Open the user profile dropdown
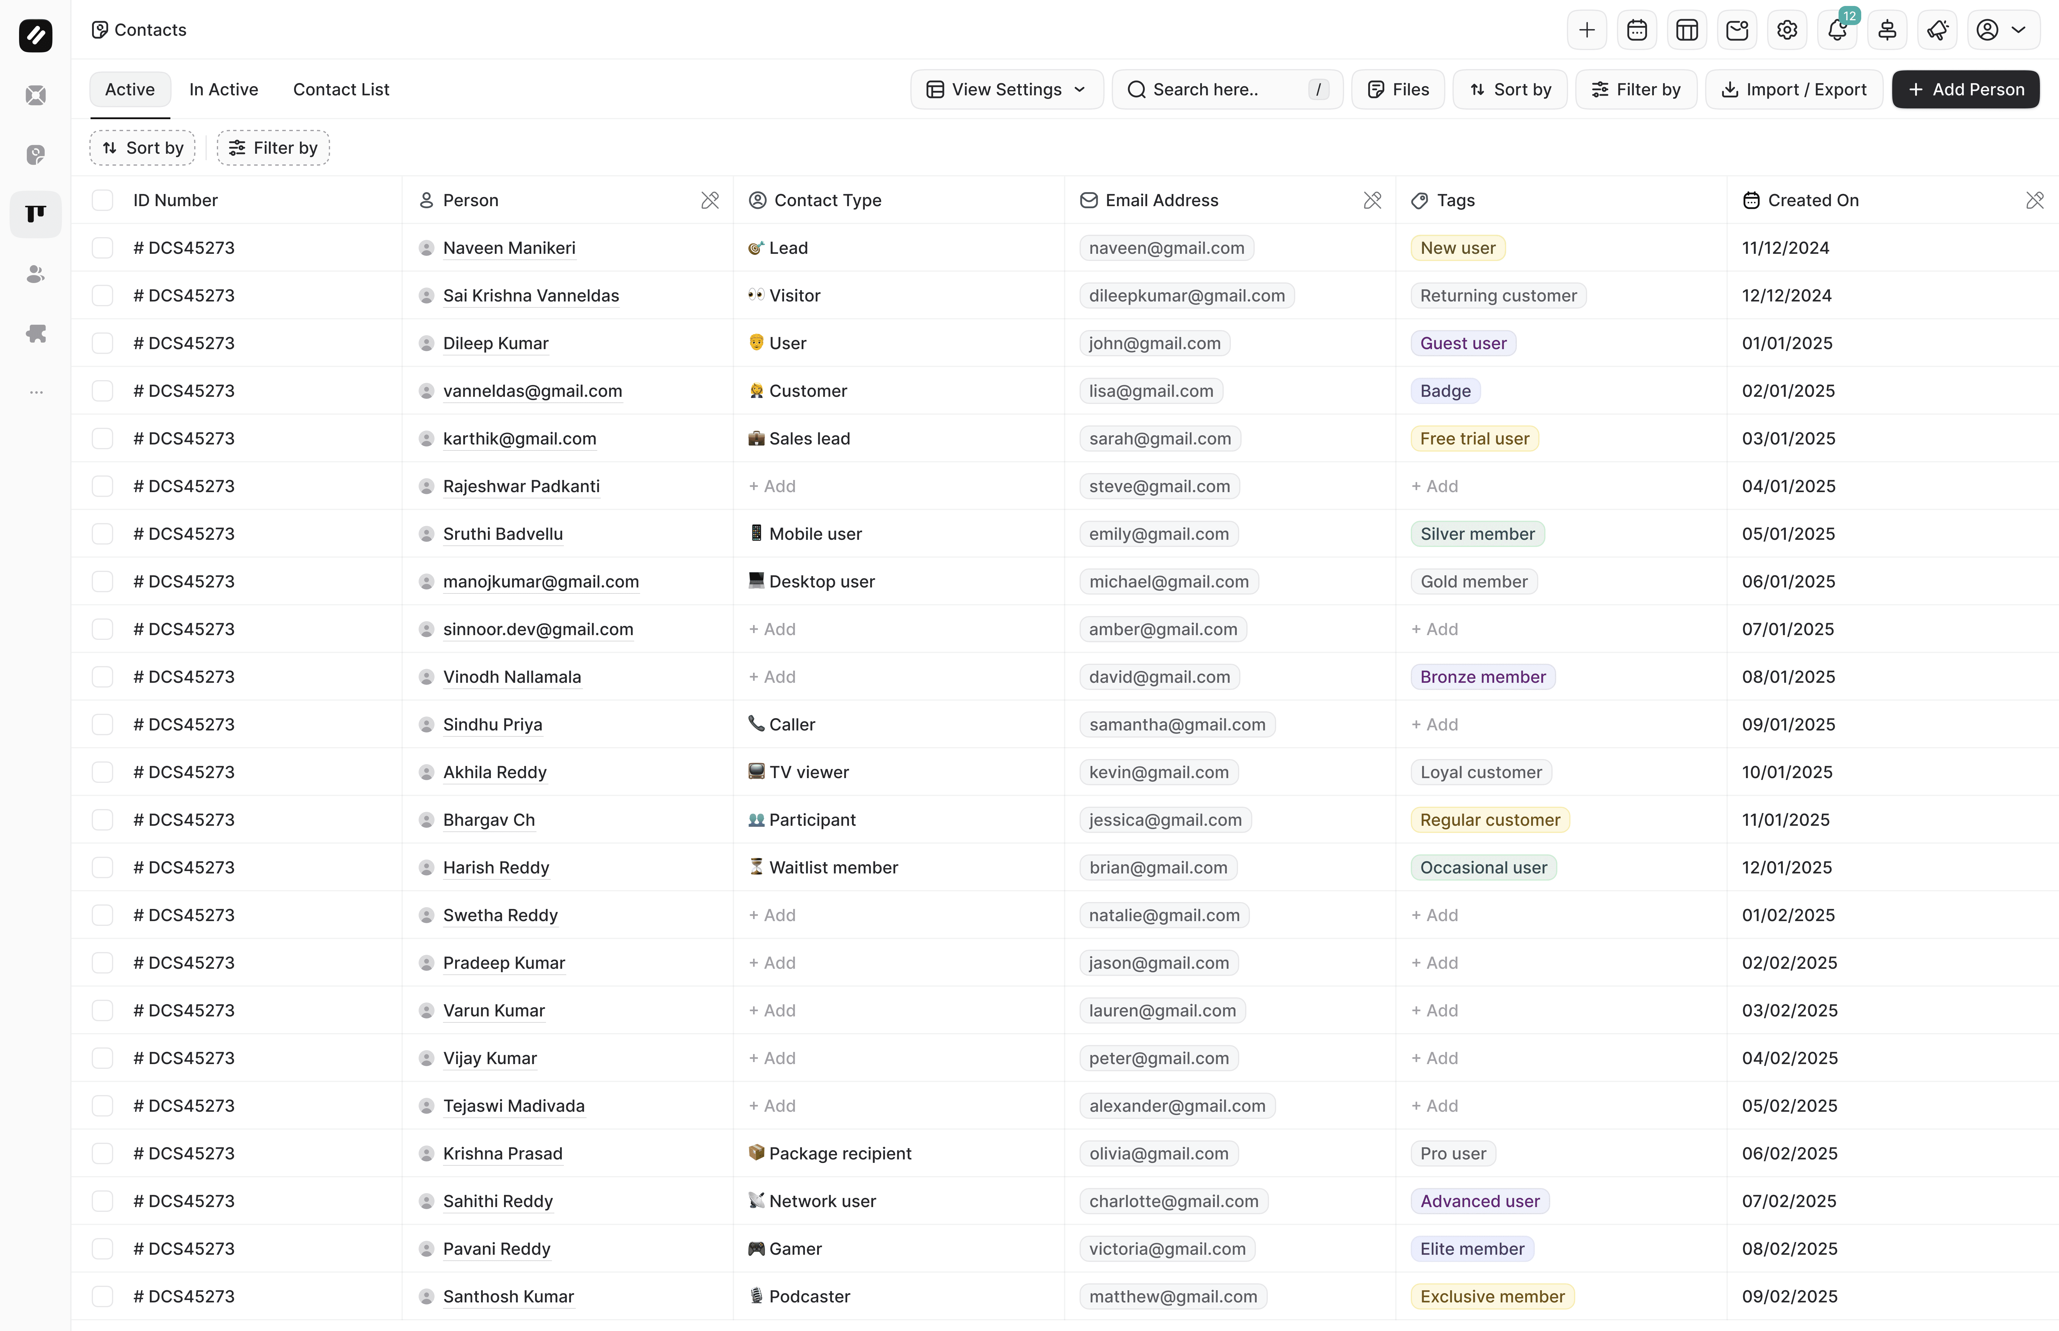This screenshot has width=2059, height=1331. tap(2003, 30)
